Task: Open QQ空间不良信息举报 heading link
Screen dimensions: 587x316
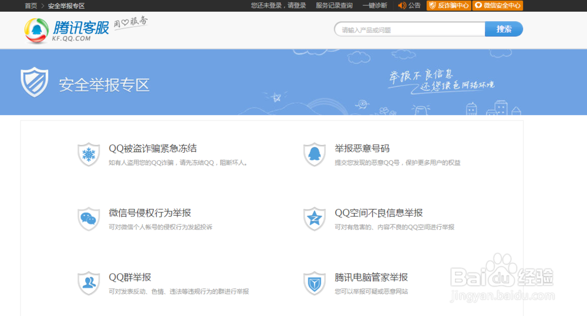Action: [379, 213]
